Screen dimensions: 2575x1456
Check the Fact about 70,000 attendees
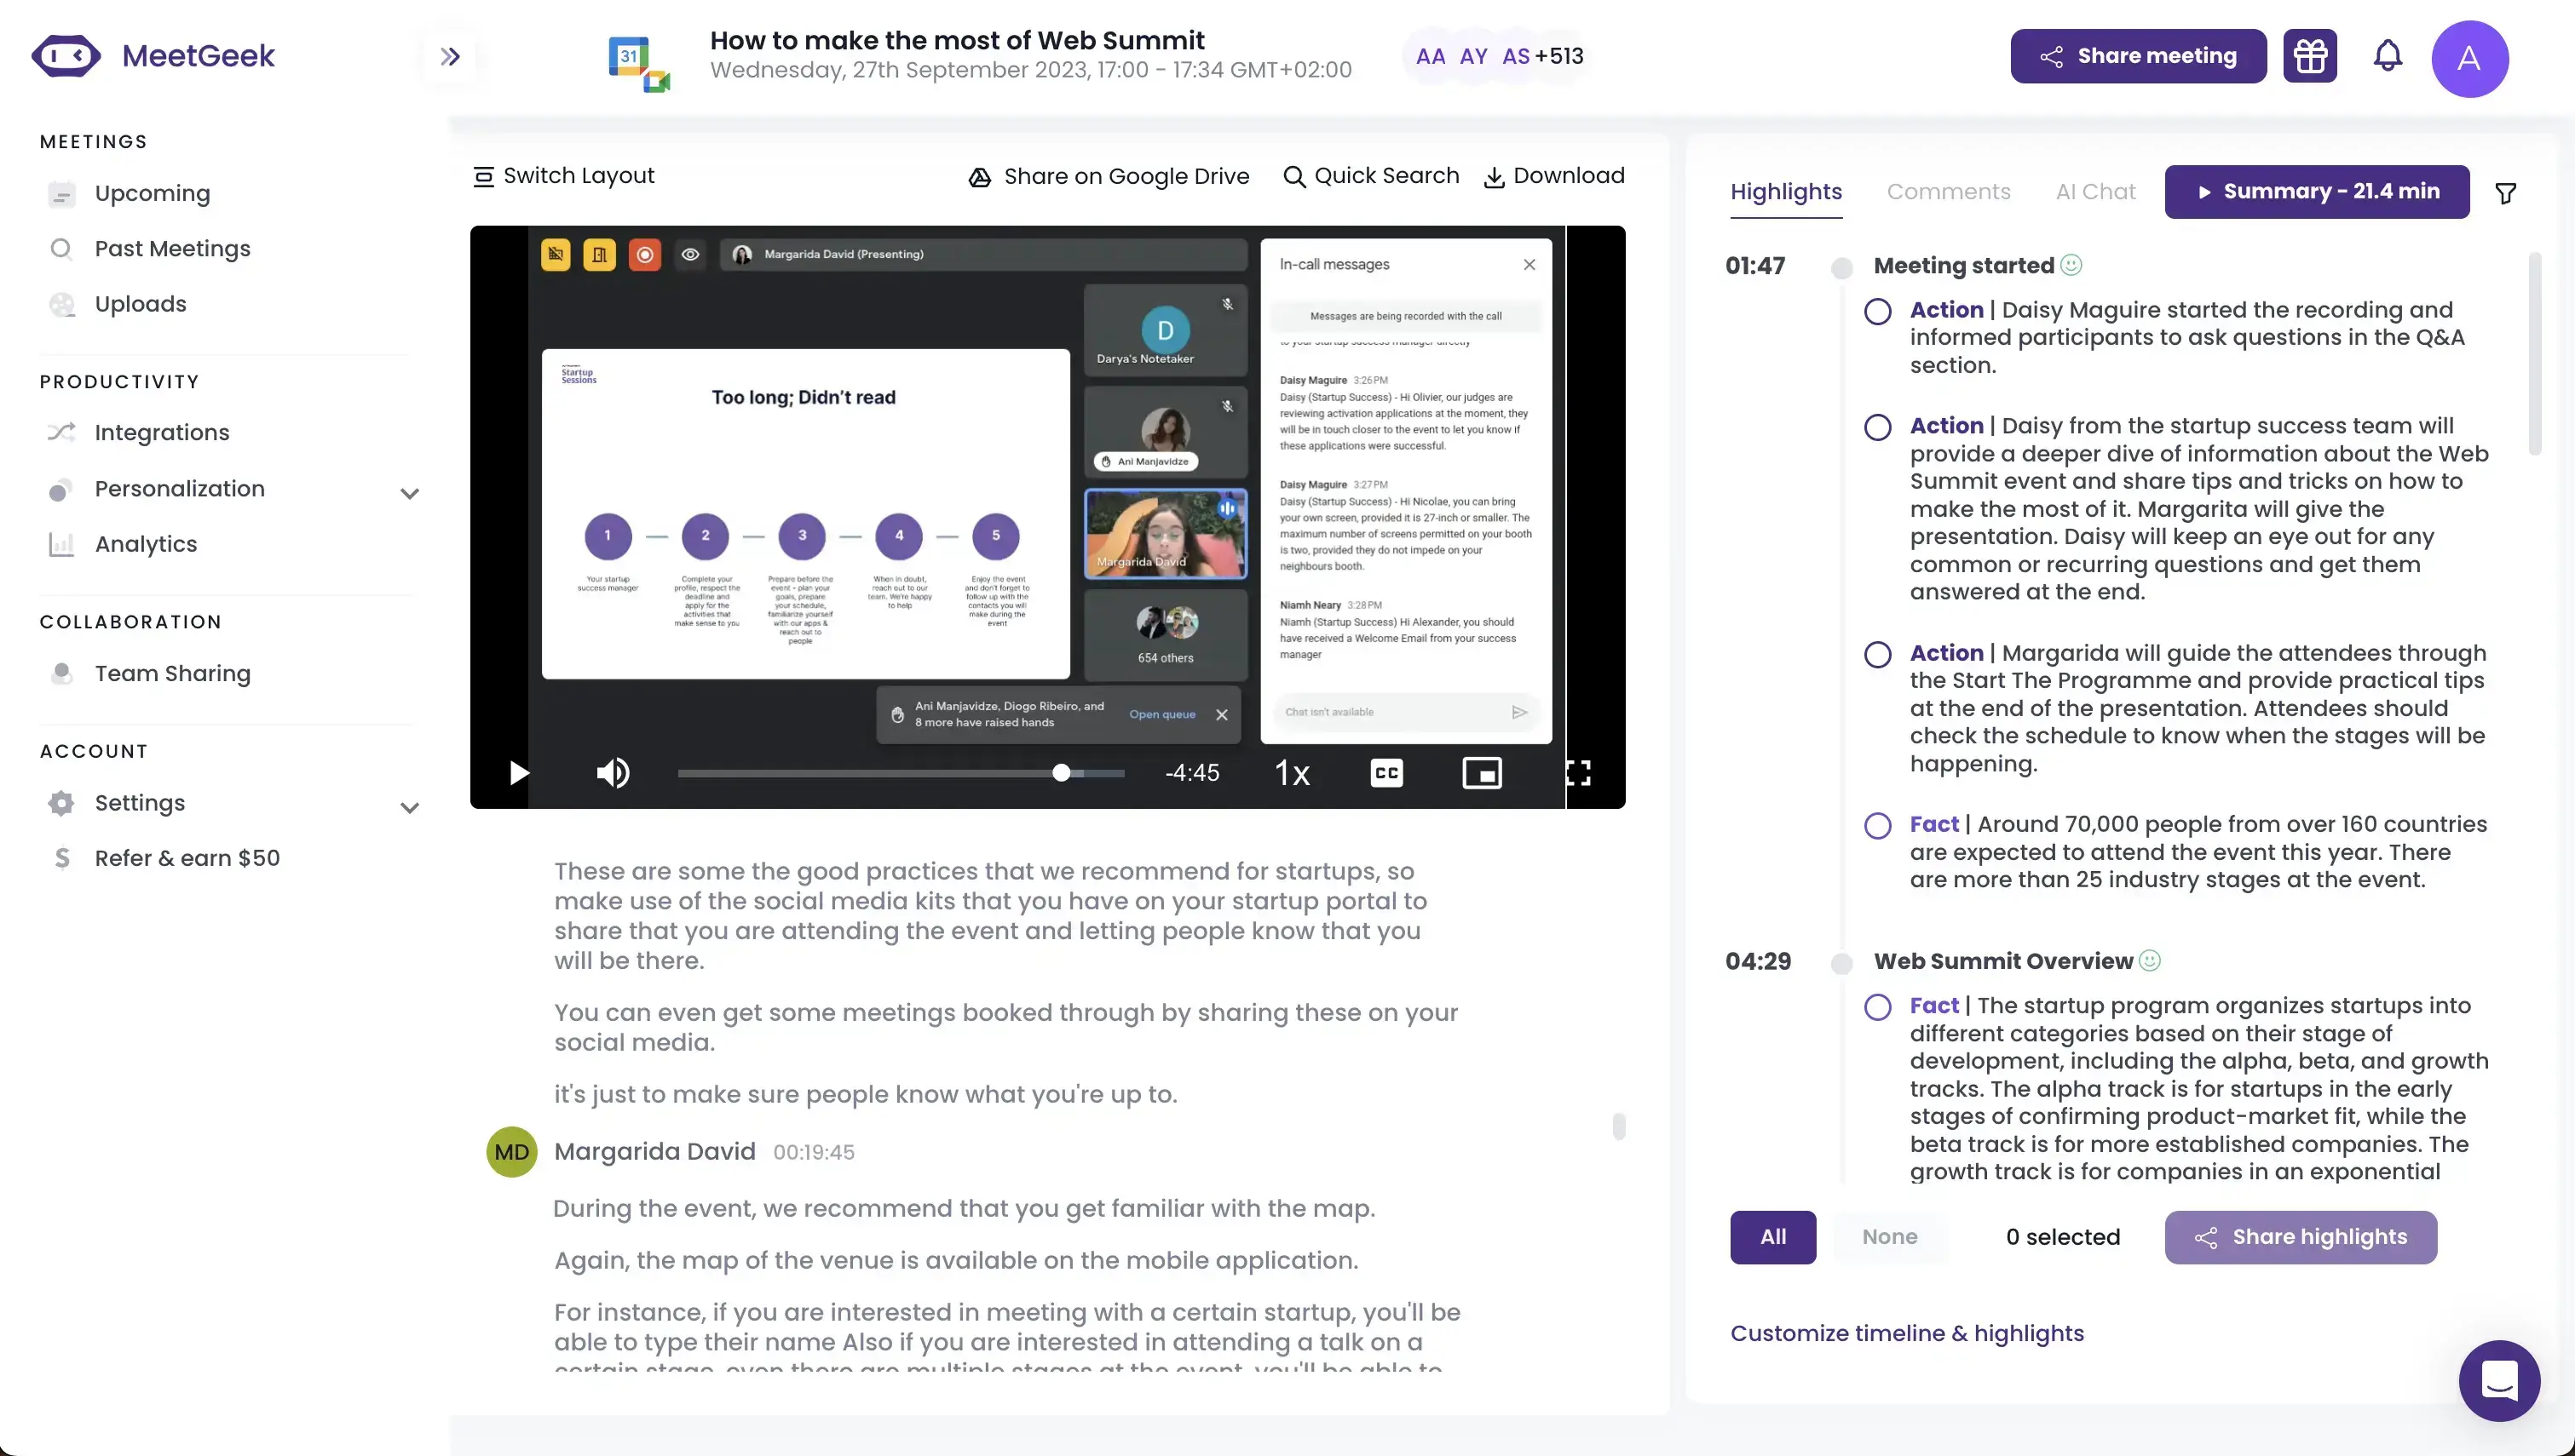click(1877, 825)
